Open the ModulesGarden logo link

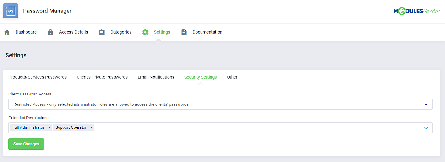click(x=417, y=11)
